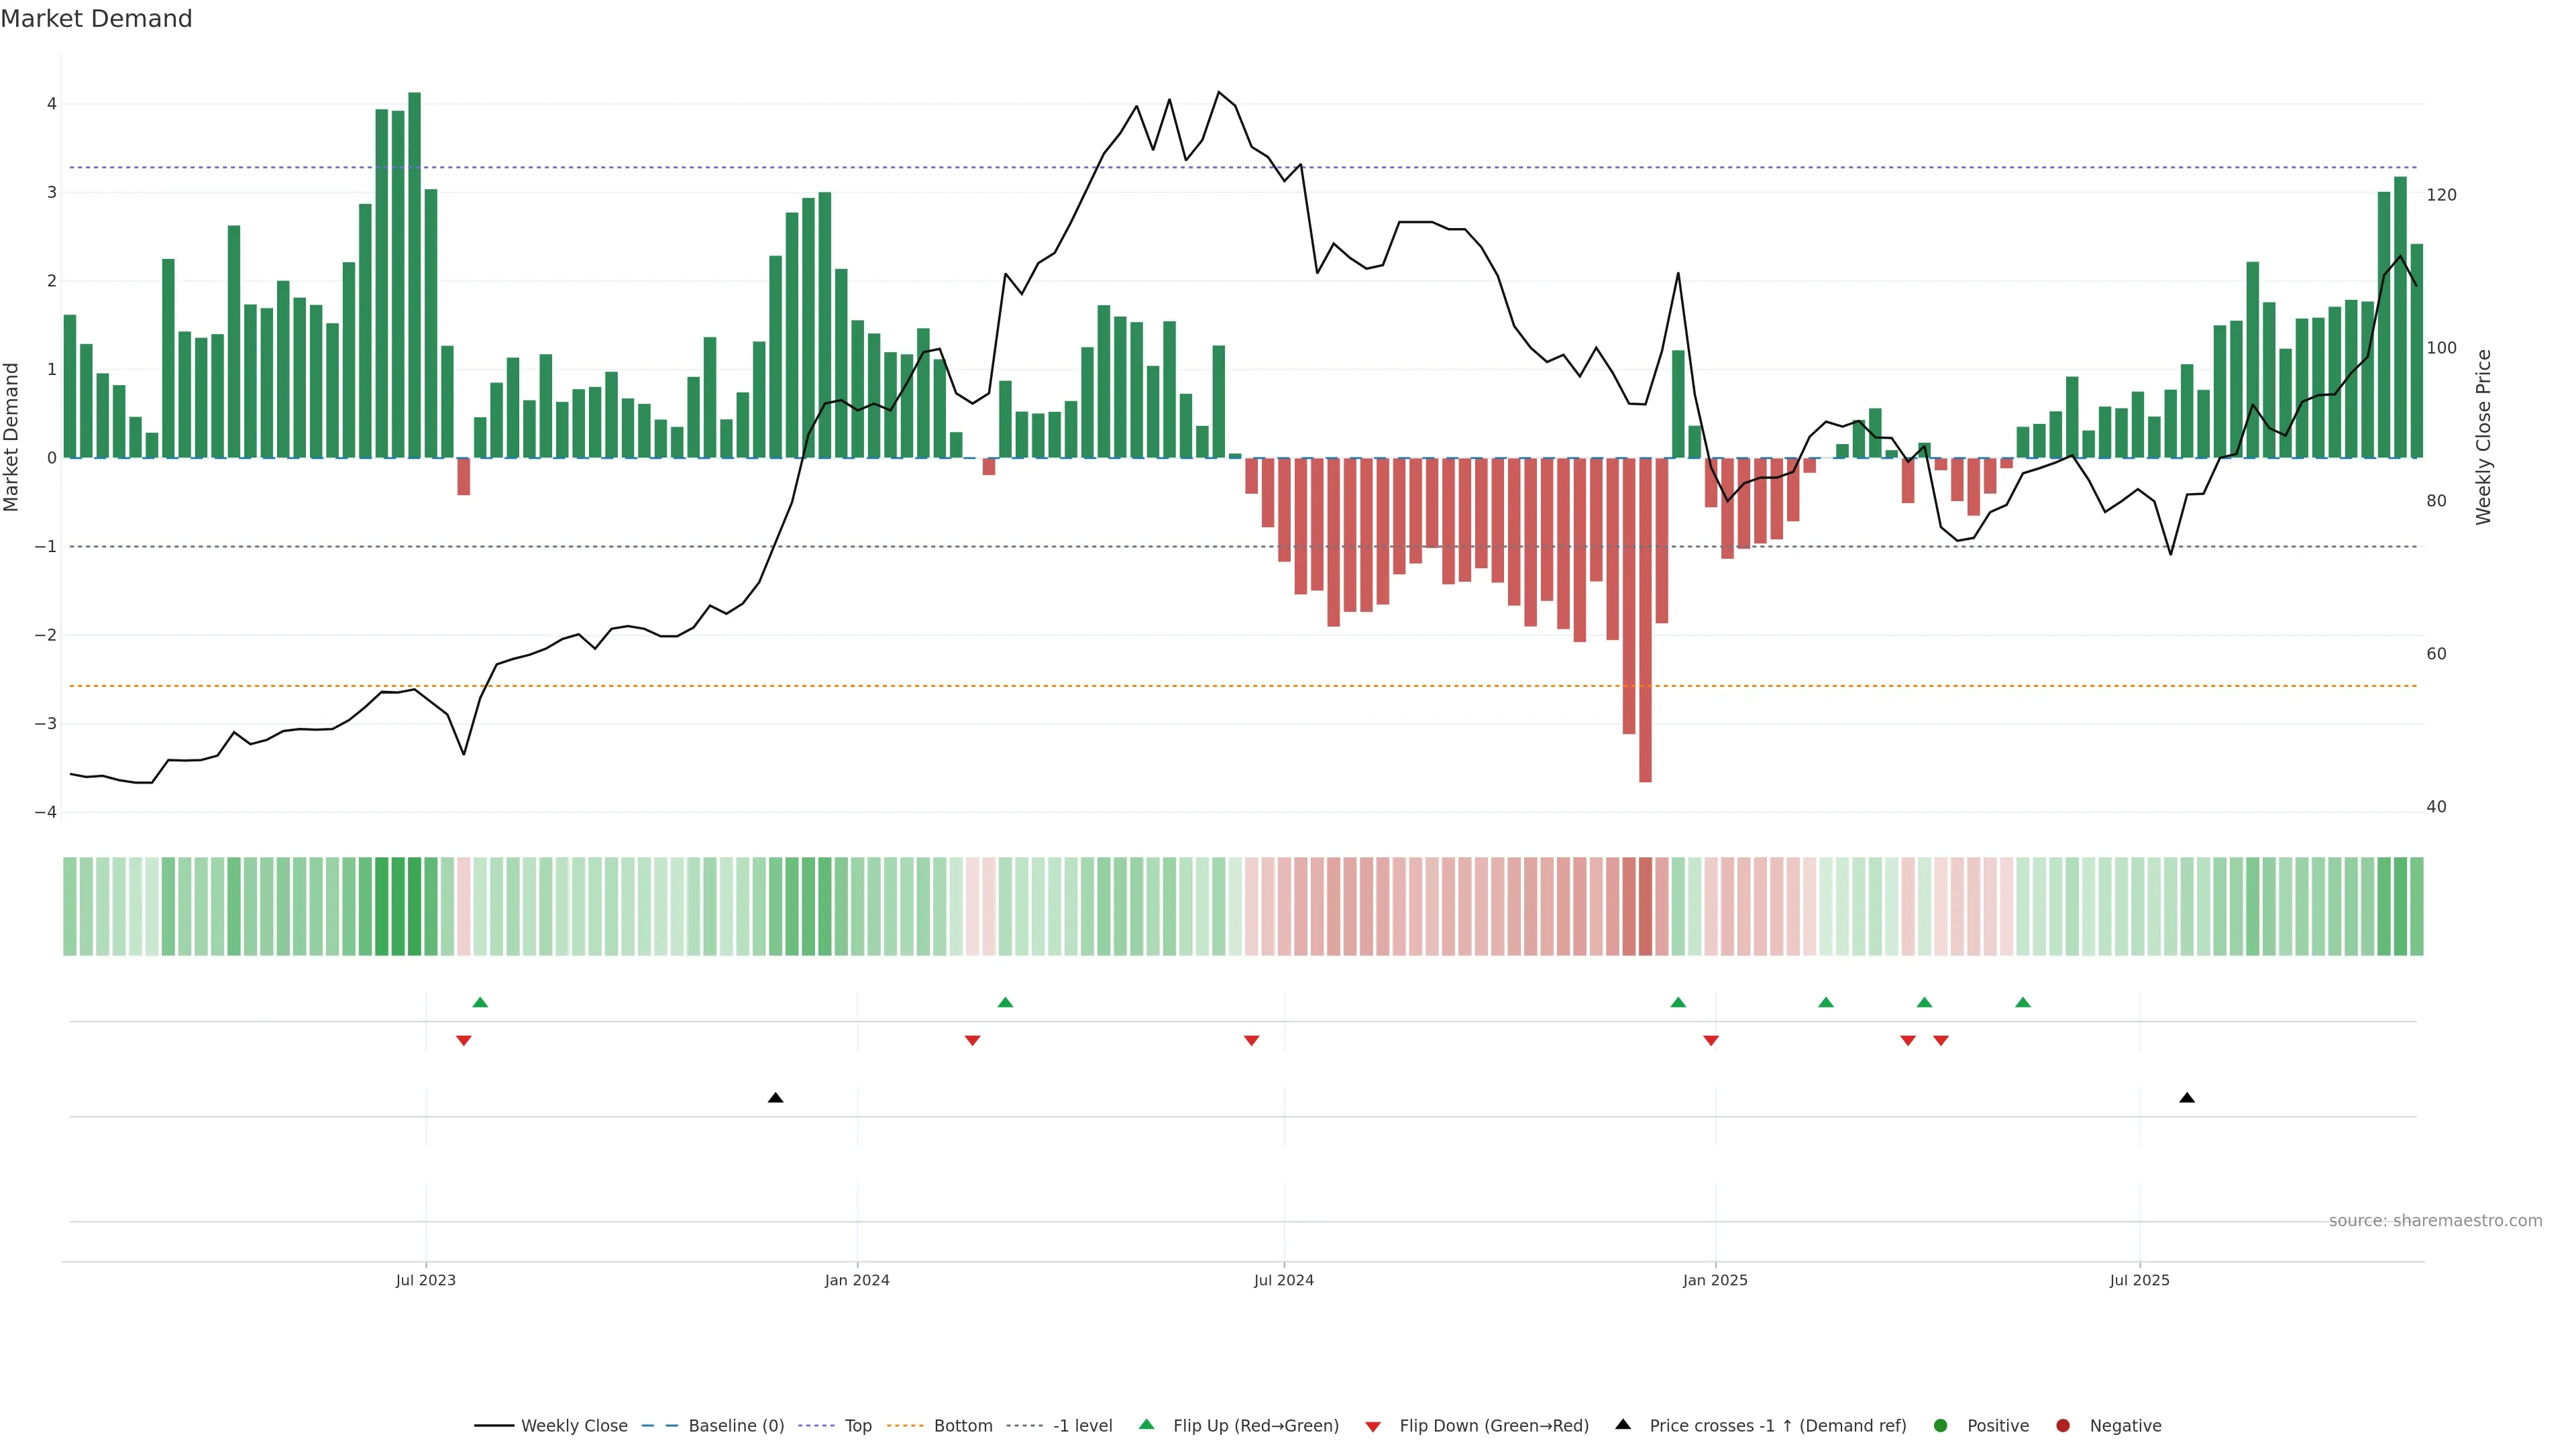Screen dimensions: 2576x1449
Task: Click red flip-down marker before Jul 2024
Action: click(1251, 1041)
